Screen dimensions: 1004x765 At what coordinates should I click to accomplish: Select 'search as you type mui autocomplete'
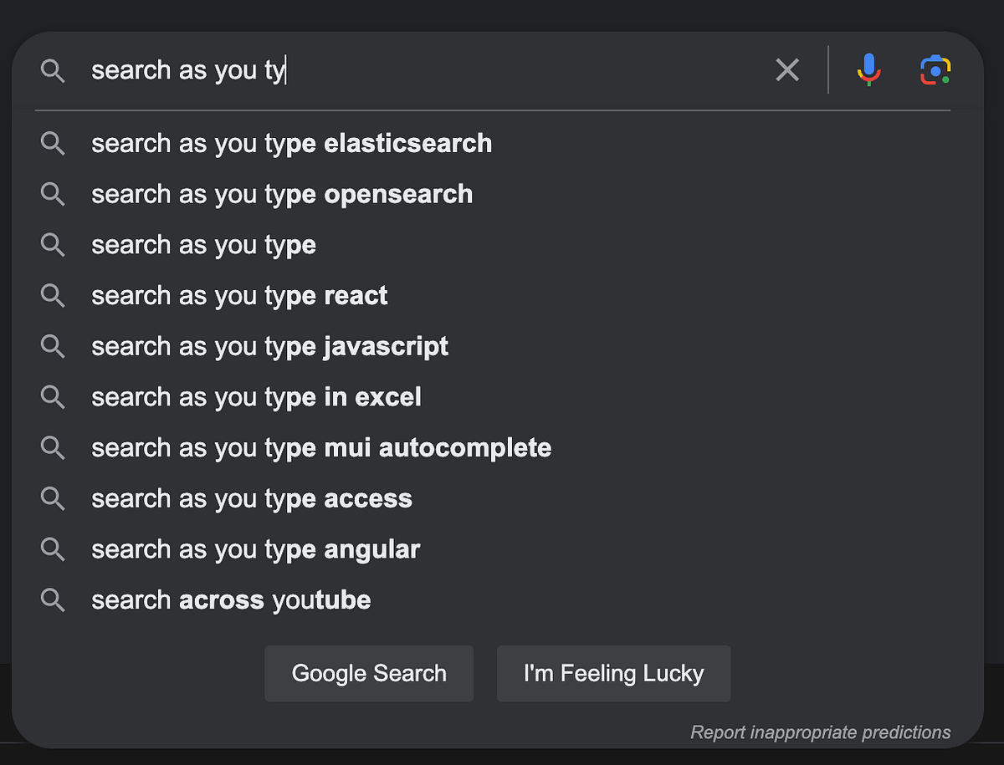tap(321, 448)
